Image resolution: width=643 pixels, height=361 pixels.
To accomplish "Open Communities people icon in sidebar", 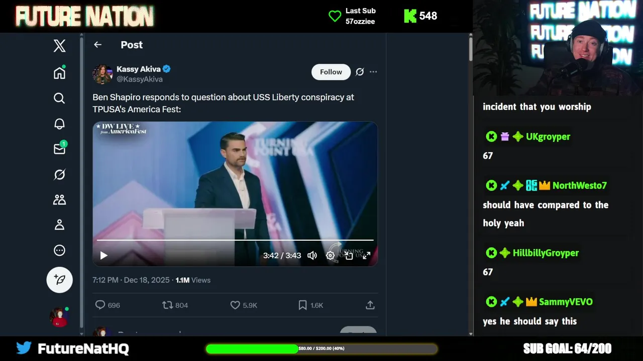I will point(59,200).
